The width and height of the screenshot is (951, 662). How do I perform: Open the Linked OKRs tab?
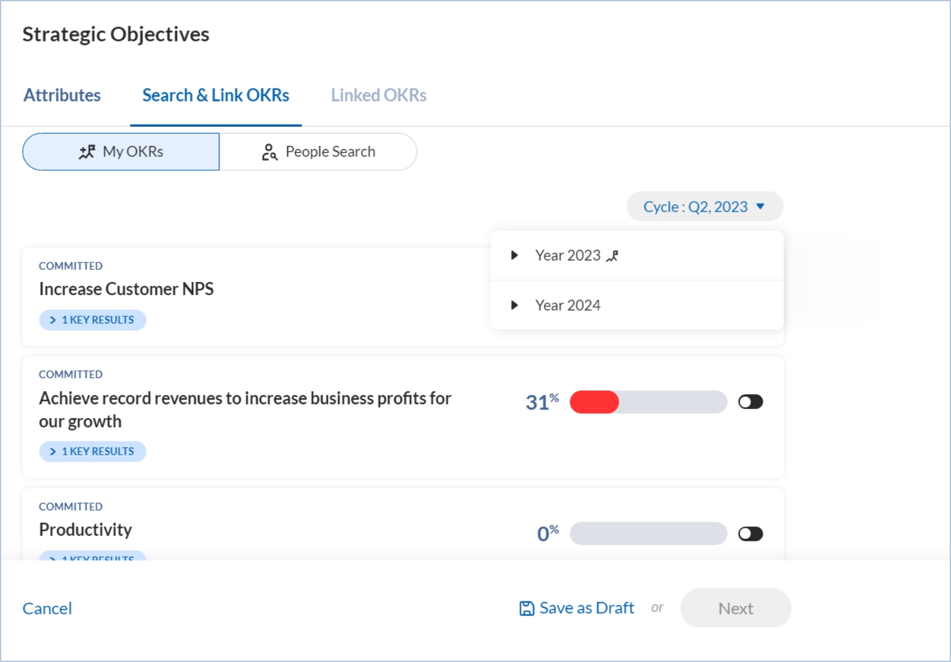[x=378, y=95]
